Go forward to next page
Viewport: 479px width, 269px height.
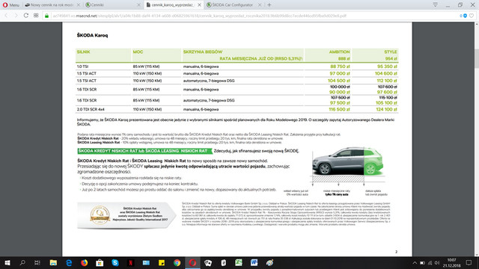(16, 16)
